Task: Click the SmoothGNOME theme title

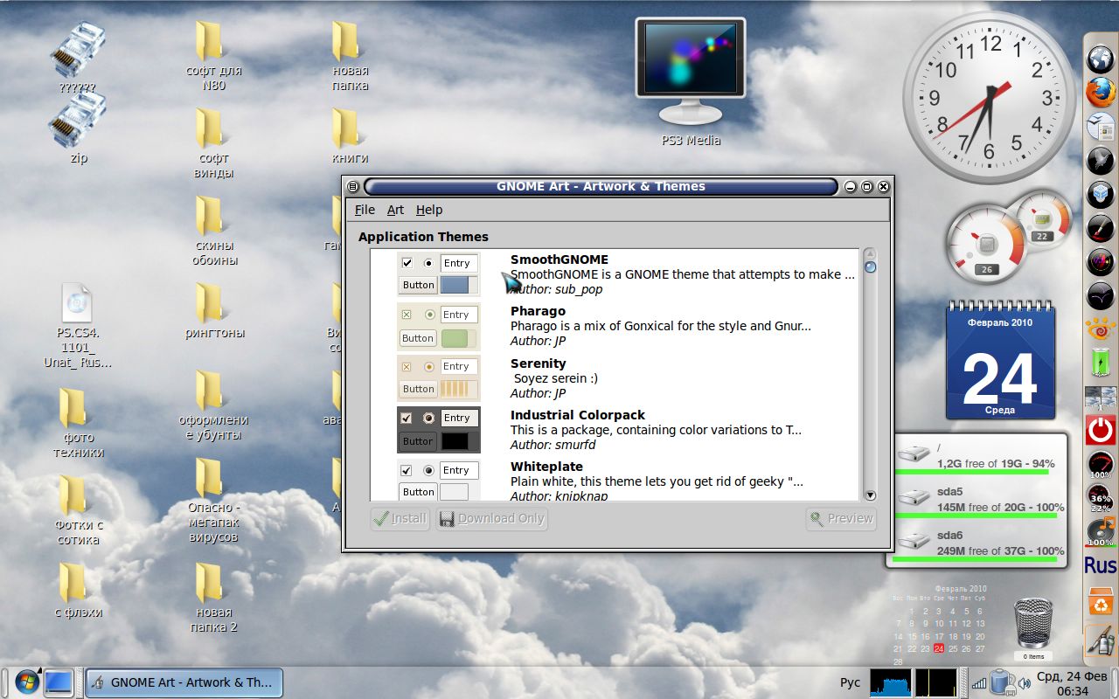Action: tap(559, 260)
